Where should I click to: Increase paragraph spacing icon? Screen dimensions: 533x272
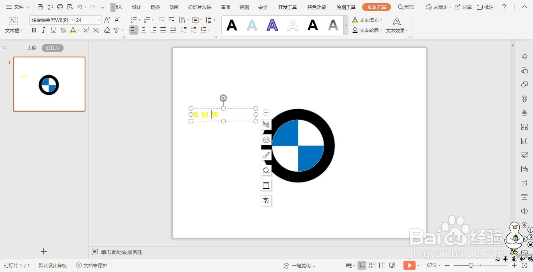coord(184,30)
